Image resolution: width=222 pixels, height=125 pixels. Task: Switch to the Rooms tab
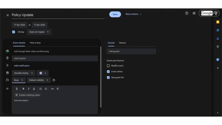(x=122, y=43)
